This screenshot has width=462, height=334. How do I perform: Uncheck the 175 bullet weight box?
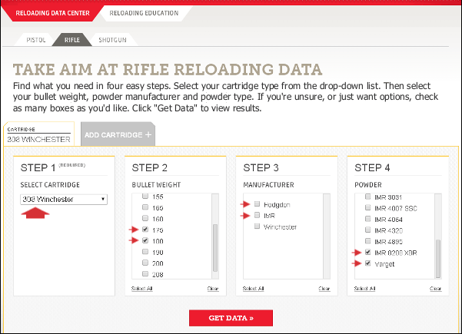[x=145, y=230]
